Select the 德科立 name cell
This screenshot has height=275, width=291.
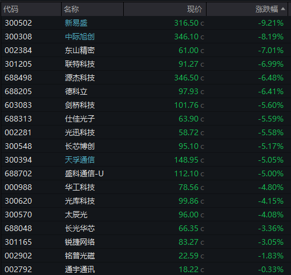pos(76,91)
